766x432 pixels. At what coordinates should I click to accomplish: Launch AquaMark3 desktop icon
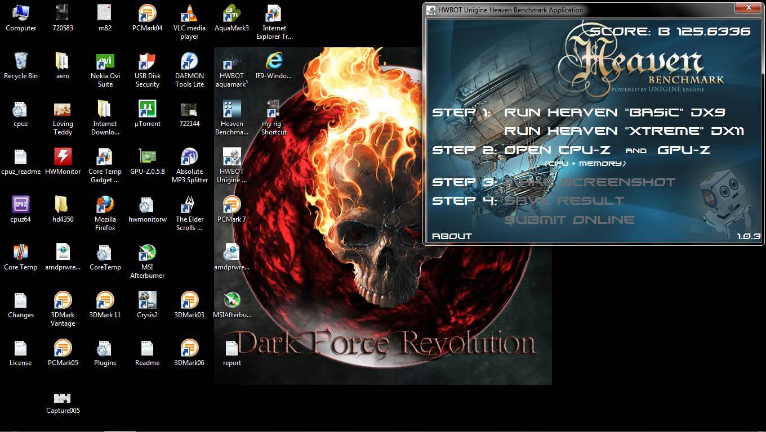pyautogui.click(x=231, y=19)
